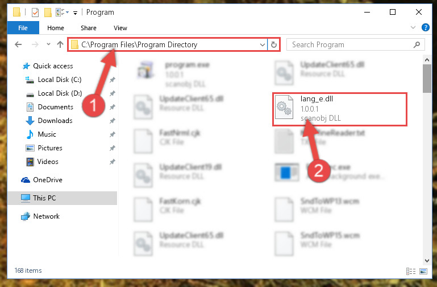Image resolution: width=437 pixels, height=287 pixels.
Task: Go back with the left arrow button
Action: 18,44
